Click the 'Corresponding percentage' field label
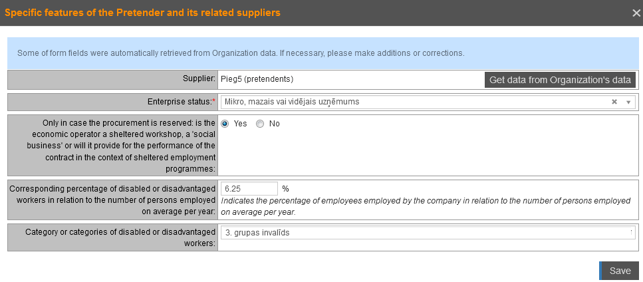This screenshot has height=282, width=643. [x=112, y=200]
